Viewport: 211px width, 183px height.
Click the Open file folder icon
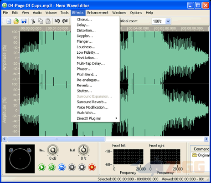16,21
